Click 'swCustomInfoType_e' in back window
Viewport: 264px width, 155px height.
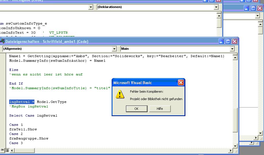26,24
